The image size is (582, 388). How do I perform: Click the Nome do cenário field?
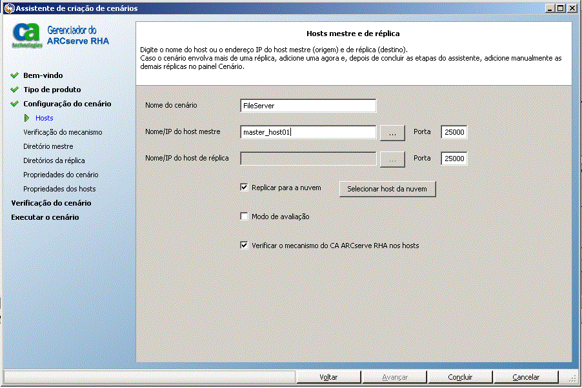(308, 106)
